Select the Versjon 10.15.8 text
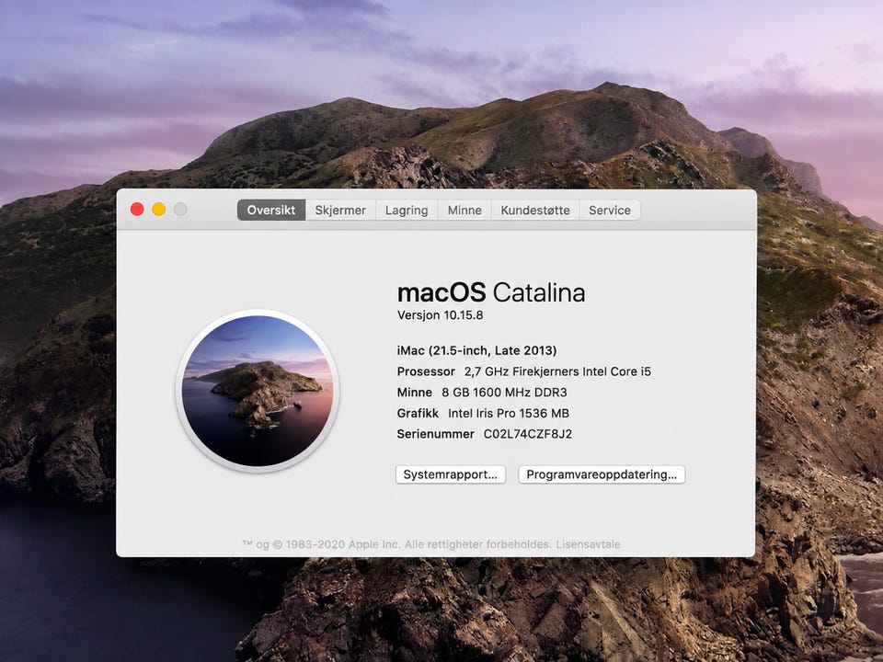The width and height of the screenshot is (883, 662). [x=440, y=315]
